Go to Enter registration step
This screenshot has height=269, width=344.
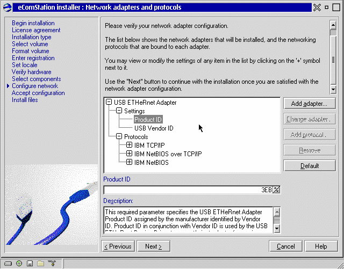(33, 58)
